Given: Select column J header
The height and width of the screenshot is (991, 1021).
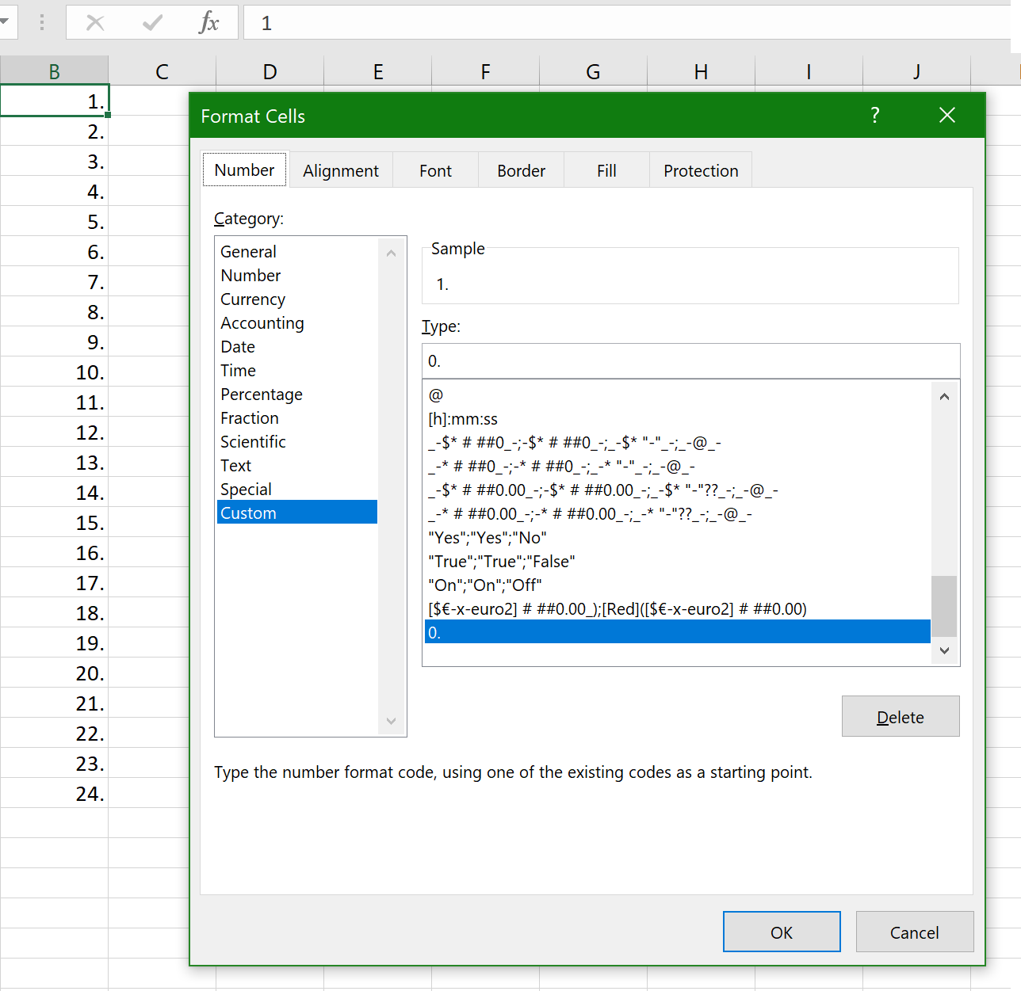Looking at the screenshot, I should click(x=916, y=71).
